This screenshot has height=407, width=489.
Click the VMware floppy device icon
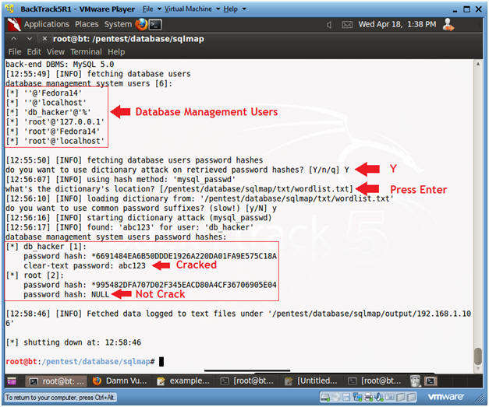point(346,397)
